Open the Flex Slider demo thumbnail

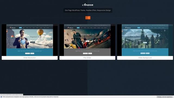click(87, 40)
